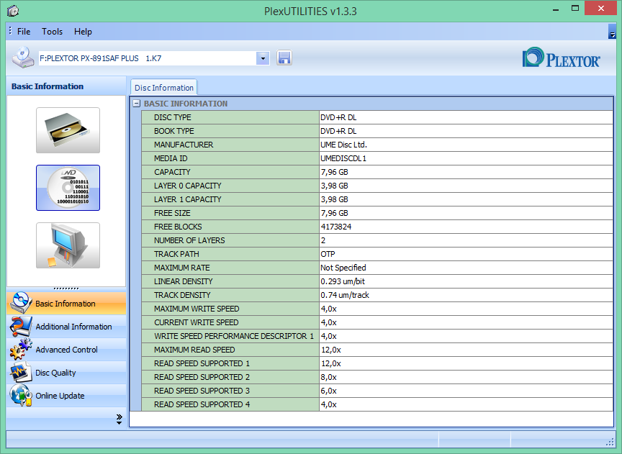This screenshot has height=454, width=622.
Task: Open the Advanced Control section
Action: [x=66, y=350]
